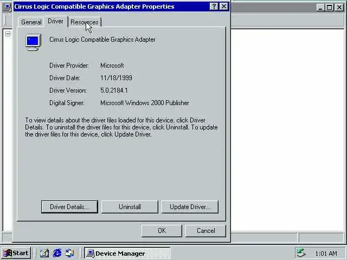Screen dimensions: 347x260
Task: Select Device Manager taskbar button
Action: pyautogui.click(x=127, y=253)
